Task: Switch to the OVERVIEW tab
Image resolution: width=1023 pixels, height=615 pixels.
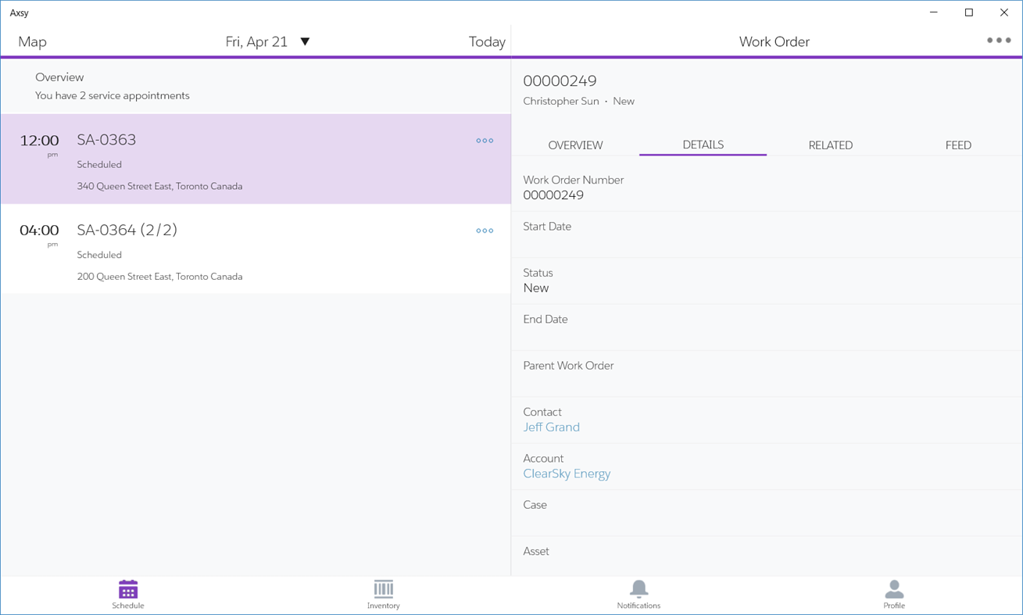Action: 575,145
